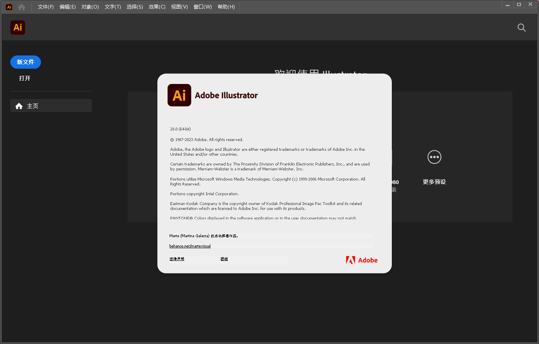The height and width of the screenshot is (344, 539).
Task: Click the 更多 link in the dialog
Action: [x=224, y=259]
